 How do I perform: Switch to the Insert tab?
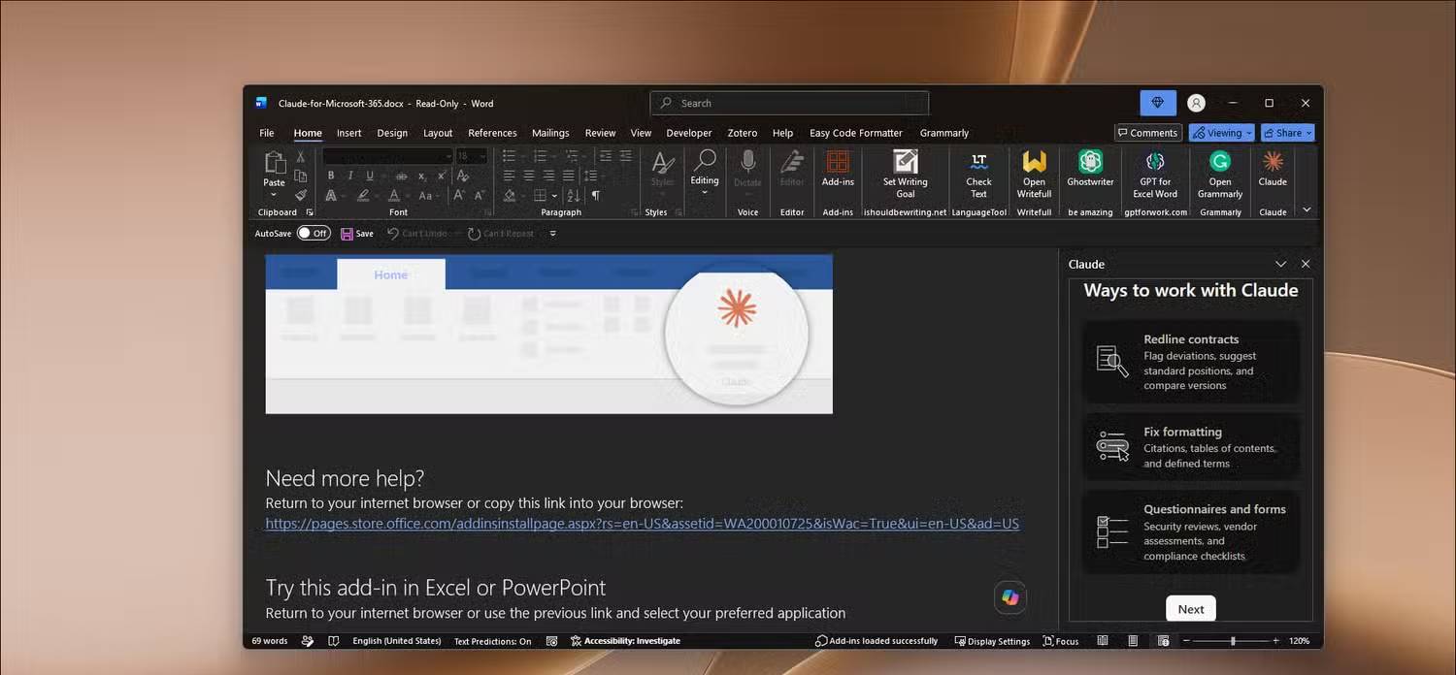349,133
